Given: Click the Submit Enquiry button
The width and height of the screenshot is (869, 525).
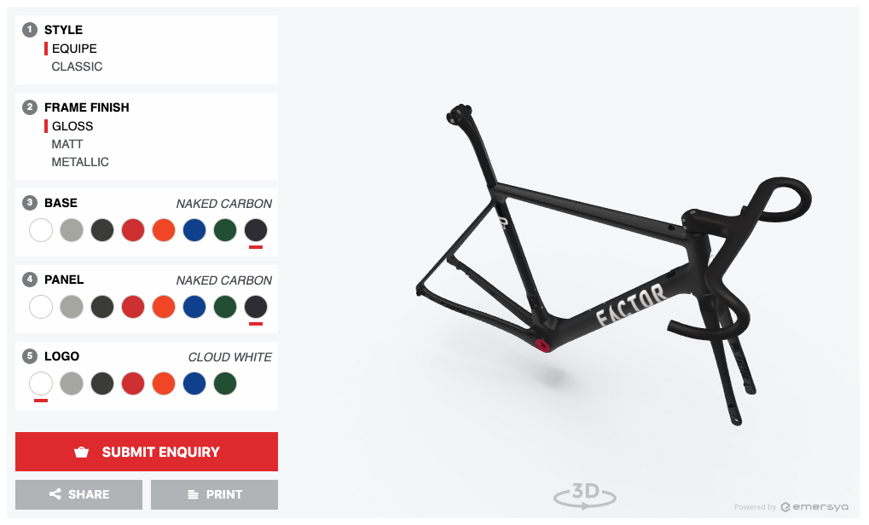Looking at the screenshot, I should coord(147,452).
